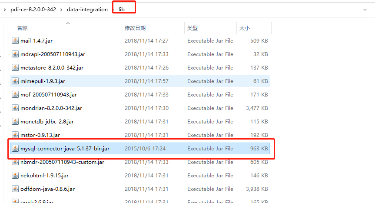Click size 32 KB of mdrapi jar
Image resolution: width=375 pixels, height=203 pixels.
pos(260,54)
